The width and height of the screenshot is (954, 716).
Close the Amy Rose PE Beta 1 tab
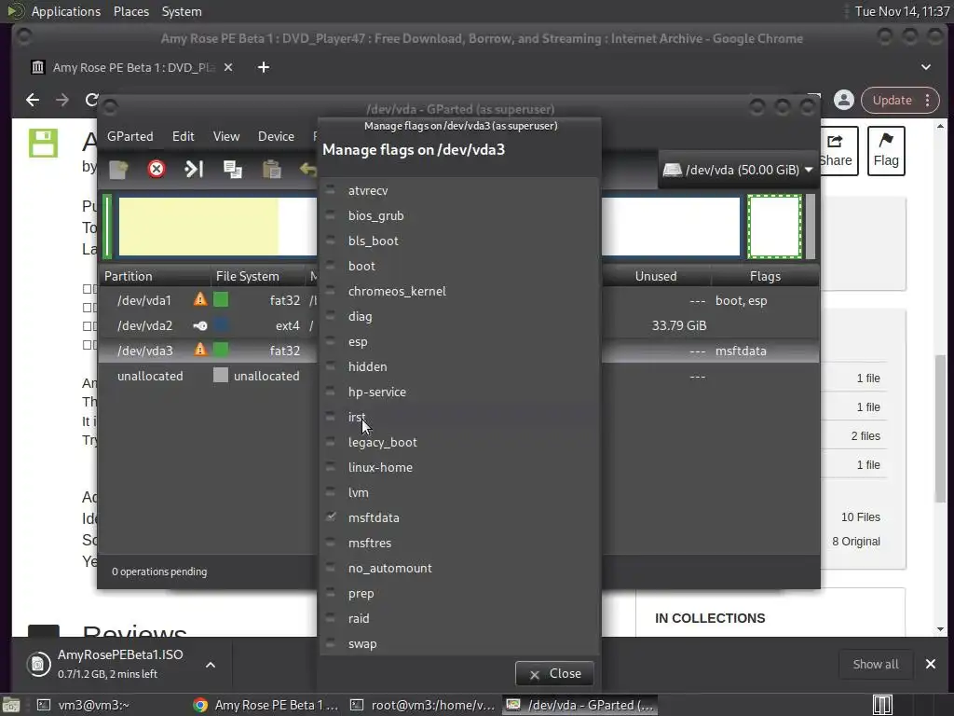(x=228, y=67)
